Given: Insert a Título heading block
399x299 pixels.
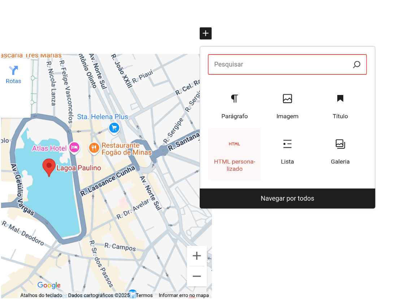Looking at the screenshot, I should click(340, 105).
